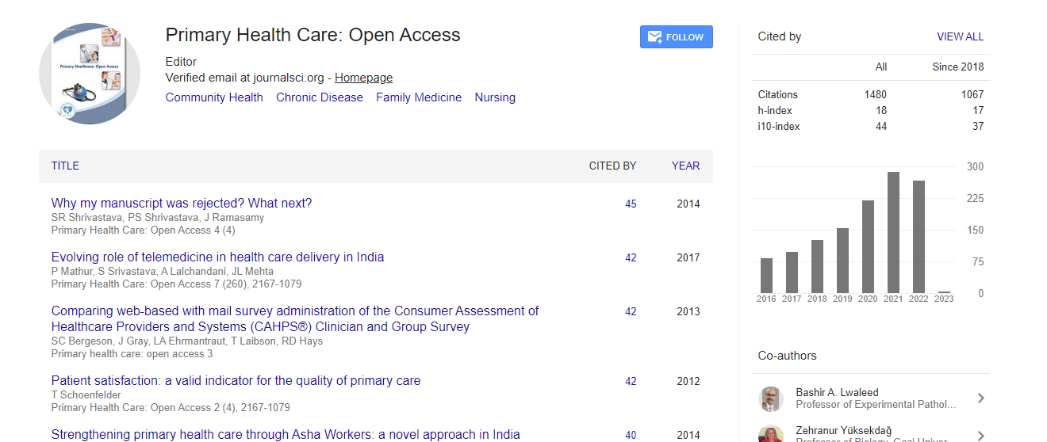Screen dimensions: 1047x442
Task: Open the Homepage link
Action: [x=363, y=78]
